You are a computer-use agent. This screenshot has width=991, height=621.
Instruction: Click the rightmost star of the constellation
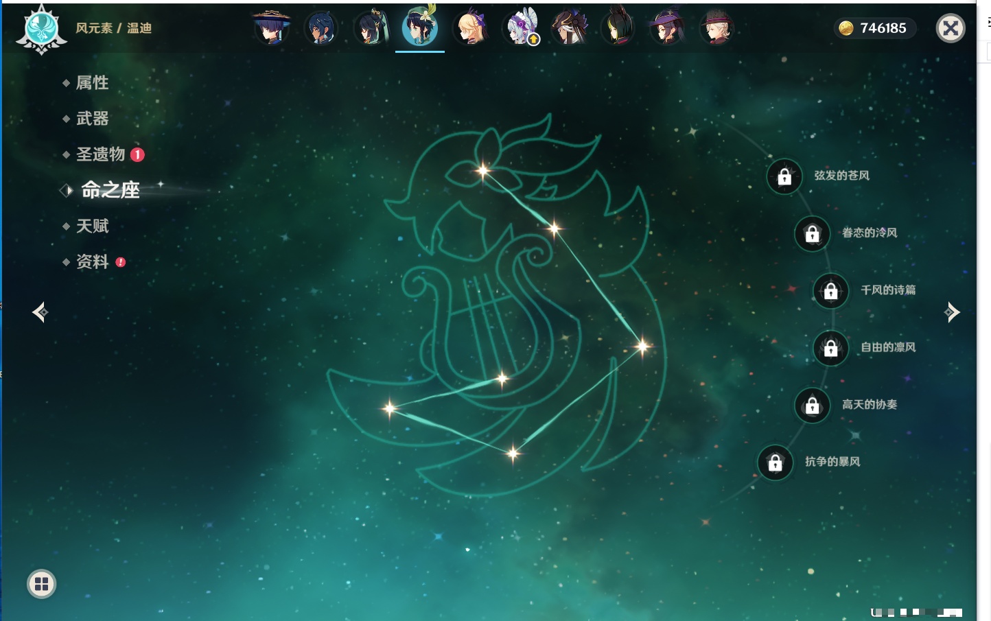[x=642, y=347]
